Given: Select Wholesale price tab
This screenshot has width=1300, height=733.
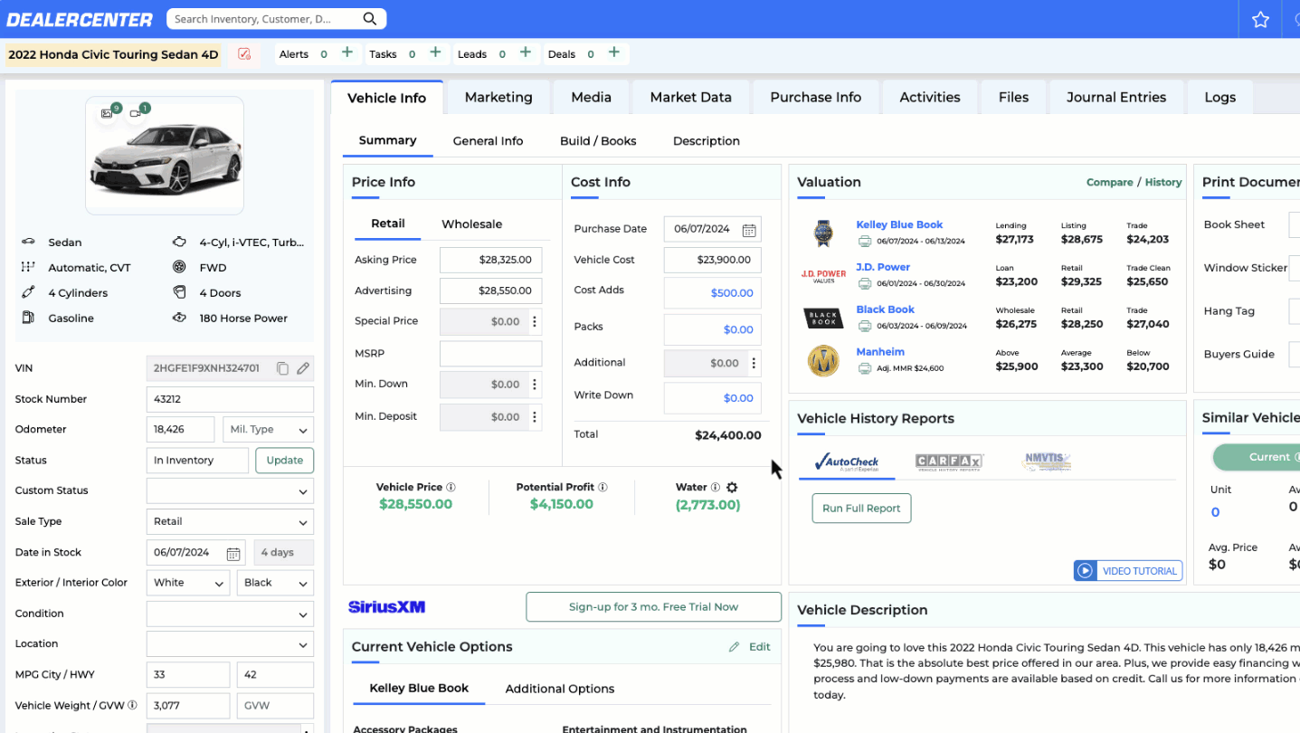Looking at the screenshot, I should (471, 224).
